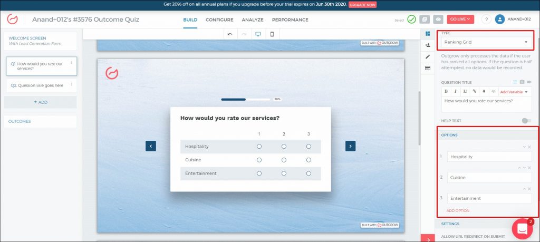Go to the Analyze tab

pos(253,20)
